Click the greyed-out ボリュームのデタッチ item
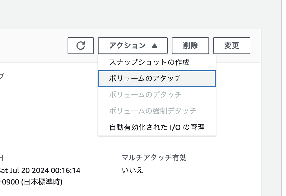 (x=145, y=95)
